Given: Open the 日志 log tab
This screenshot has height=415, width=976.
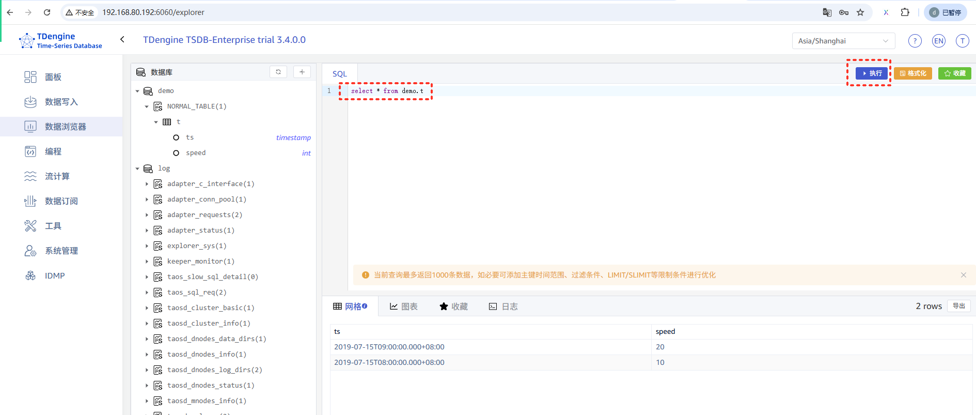Looking at the screenshot, I should click(x=503, y=306).
